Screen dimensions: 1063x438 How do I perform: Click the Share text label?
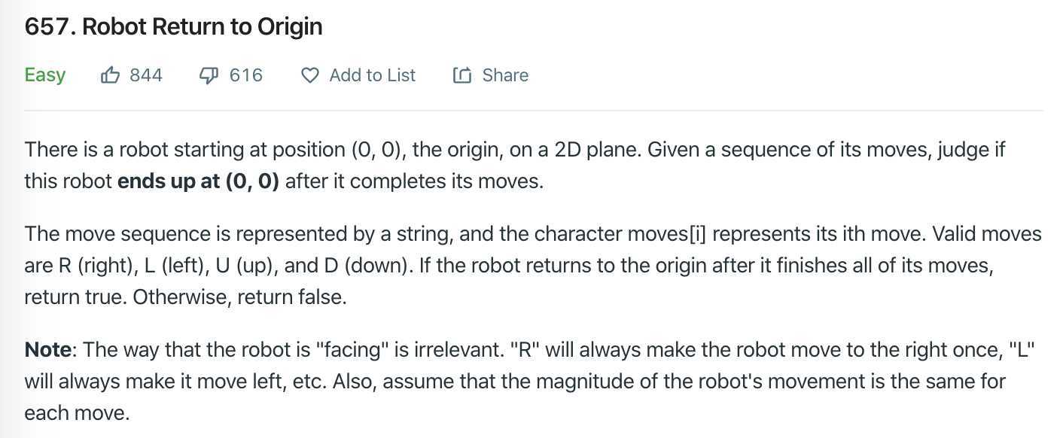pos(505,75)
